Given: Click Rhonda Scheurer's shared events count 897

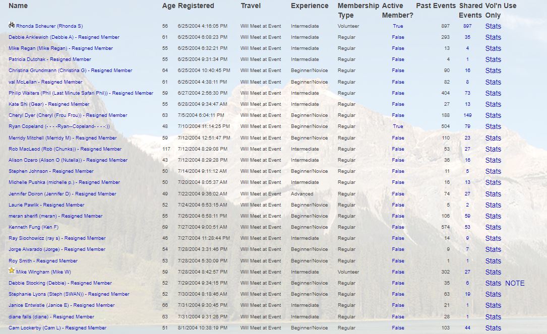Looking at the screenshot, I should (x=467, y=26).
